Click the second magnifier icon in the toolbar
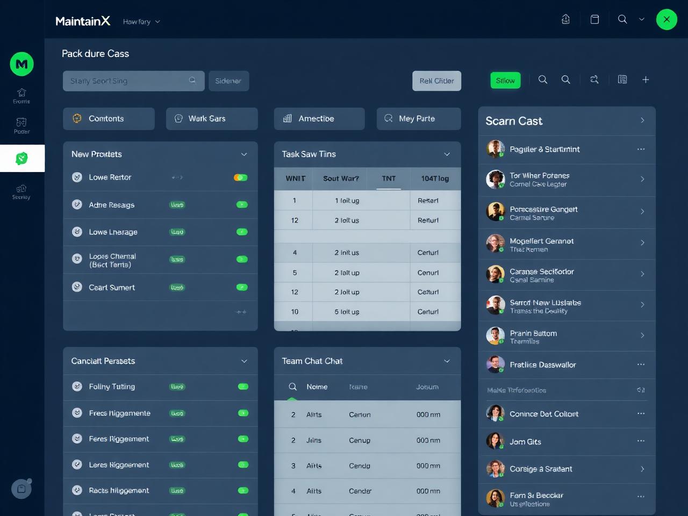688x516 pixels. 566,80
